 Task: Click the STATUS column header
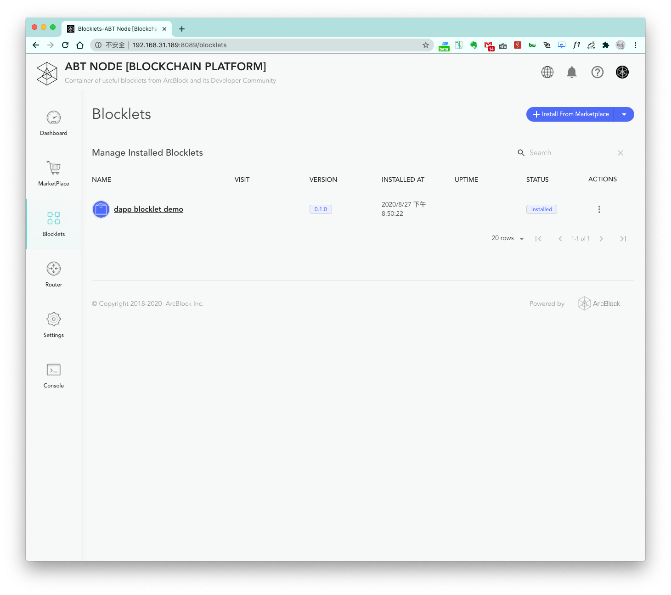(537, 180)
